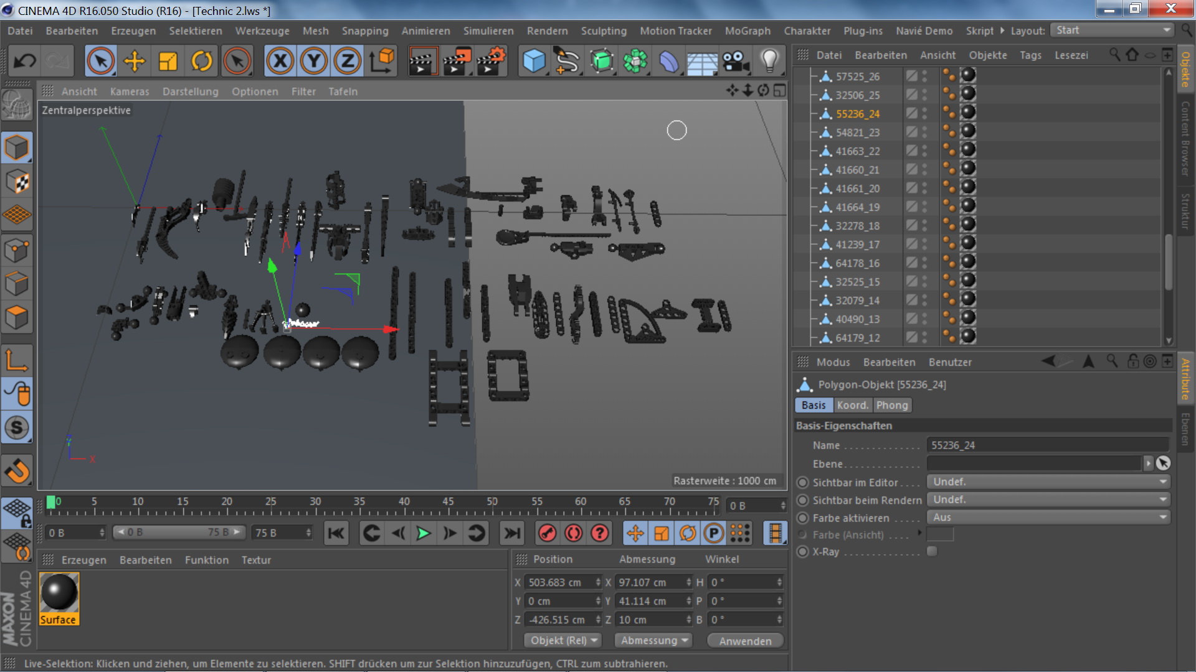Open Sichtbar beim Rendern dropdown
Screen dimensions: 1196x672
click(x=1048, y=500)
